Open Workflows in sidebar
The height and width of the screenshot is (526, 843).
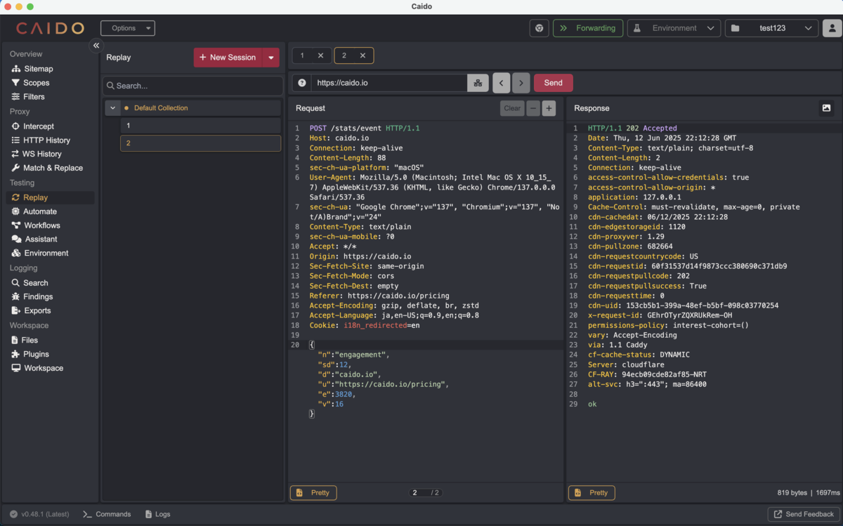[x=37, y=225]
